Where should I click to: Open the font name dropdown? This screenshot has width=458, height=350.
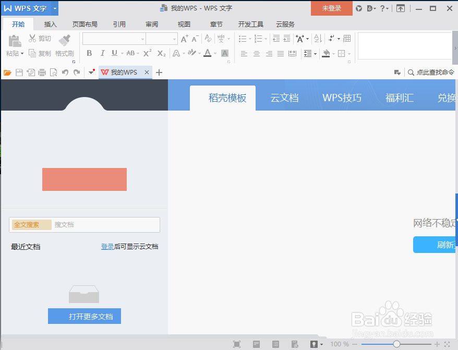click(142, 39)
